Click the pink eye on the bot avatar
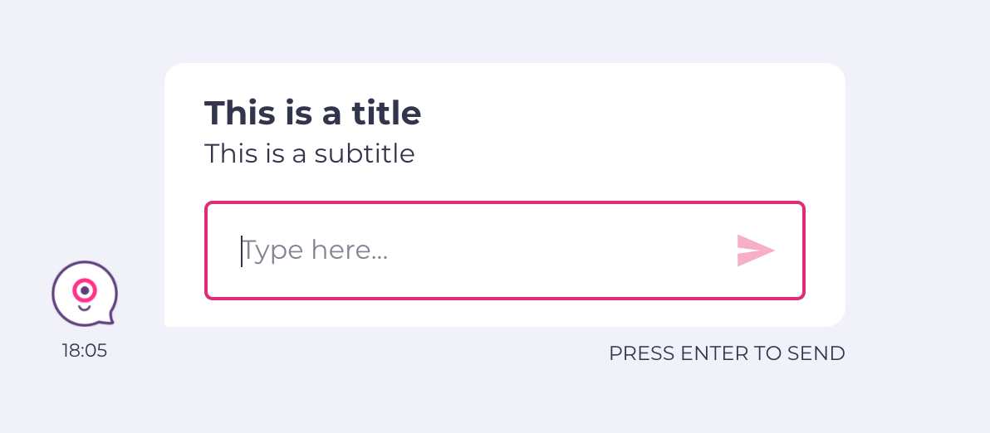The width and height of the screenshot is (990, 433). tap(85, 290)
